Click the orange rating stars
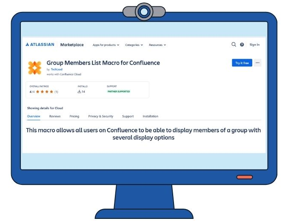 click(45, 92)
